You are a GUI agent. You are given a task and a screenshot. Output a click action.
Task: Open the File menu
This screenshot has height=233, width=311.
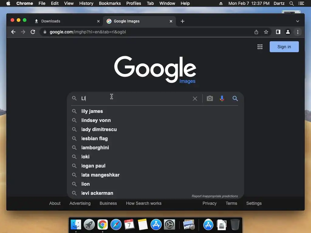[x=42, y=3]
